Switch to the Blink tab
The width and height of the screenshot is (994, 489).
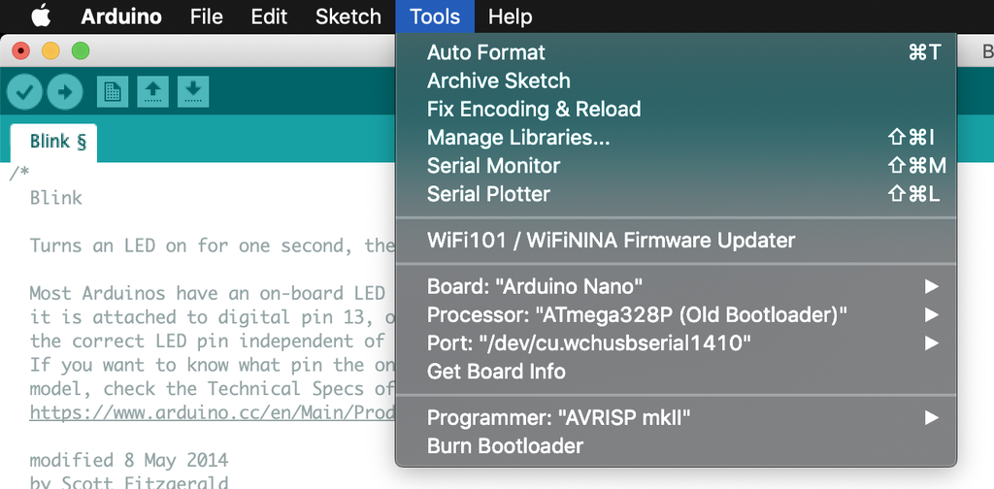click(x=56, y=142)
